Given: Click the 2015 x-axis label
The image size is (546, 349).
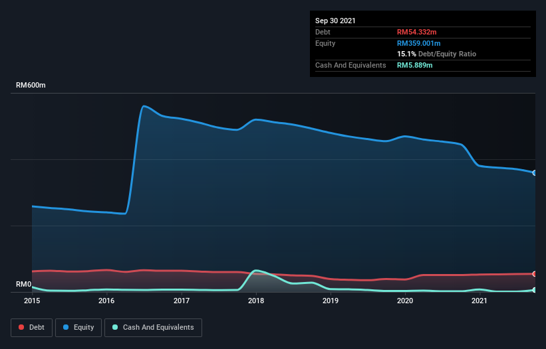Looking at the screenshot, I should [x=32, y=301].
